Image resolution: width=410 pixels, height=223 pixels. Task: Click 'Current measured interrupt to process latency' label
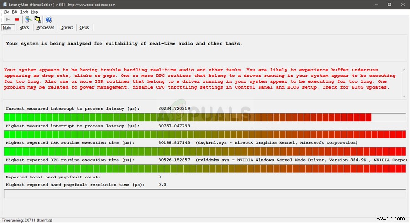(x=73, y=109)
